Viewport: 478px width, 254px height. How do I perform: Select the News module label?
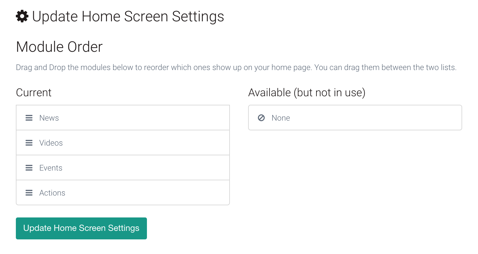click(x=49, y=118)
